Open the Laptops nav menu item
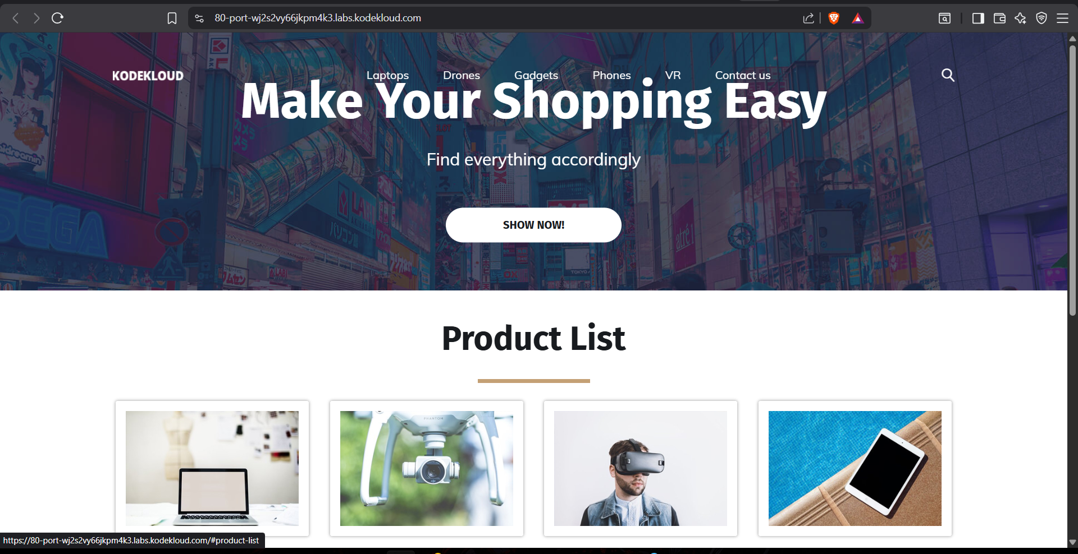This screenshot has width=1078, height=554. [x=387, y=75]
